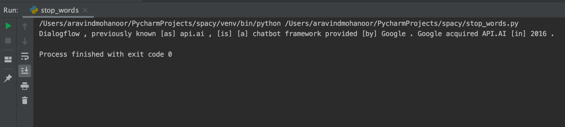
Task: Toggle soft-wrap for console output
Action: pyautogui.click(x=25, y=56)
